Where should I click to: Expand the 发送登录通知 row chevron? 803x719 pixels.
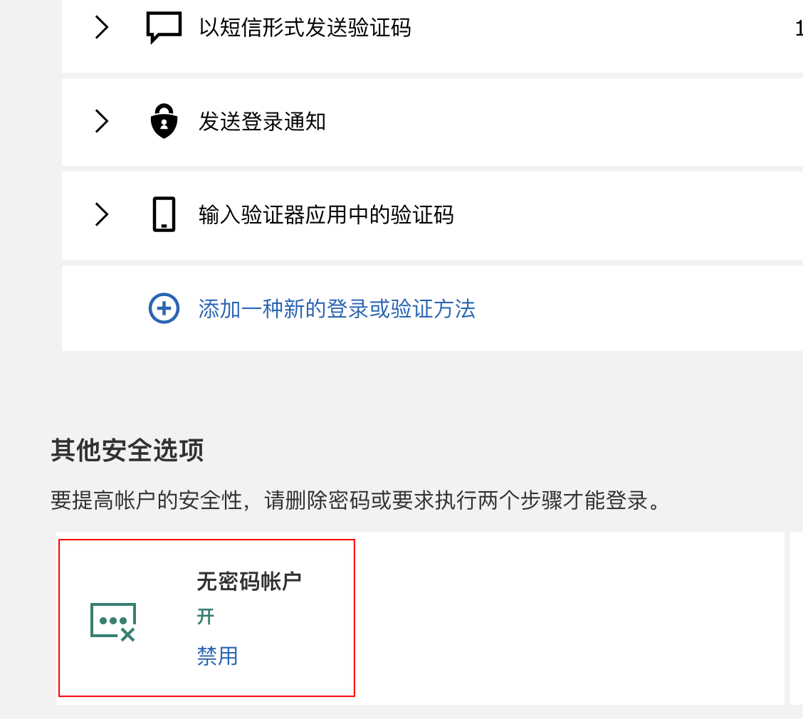point(102,121)
